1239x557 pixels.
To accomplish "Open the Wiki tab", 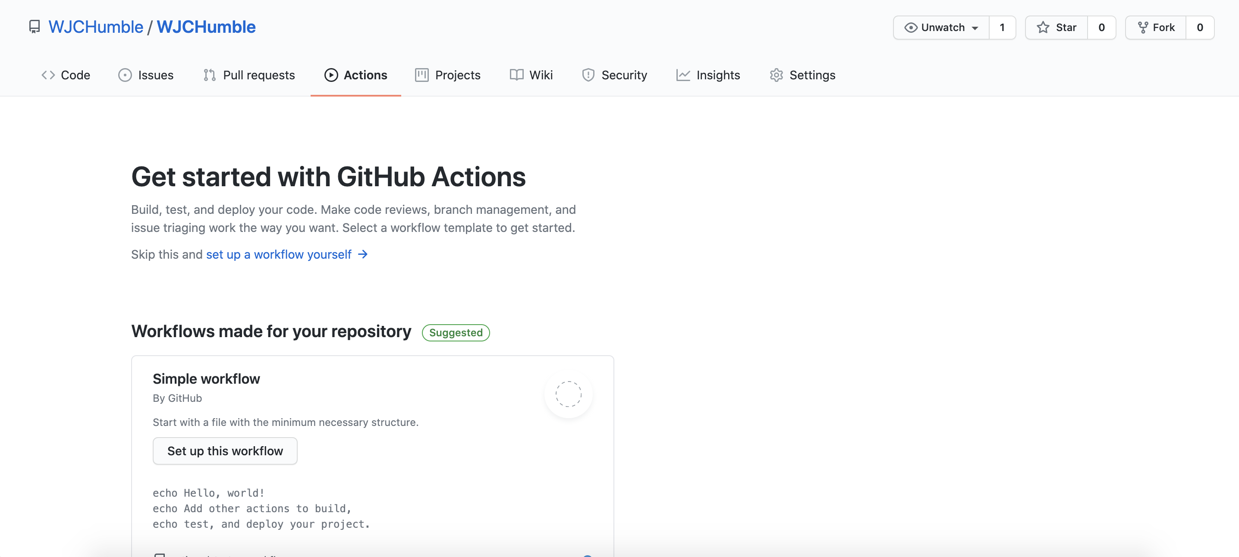I will pos(531,75).
